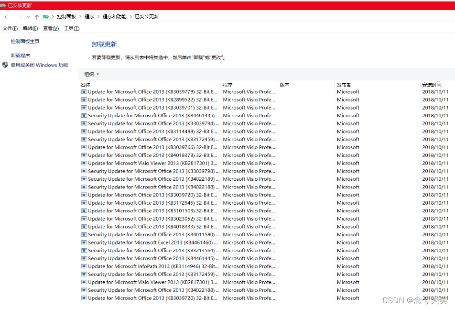Open the 编辑(E) menu

[x=31, y=28]
